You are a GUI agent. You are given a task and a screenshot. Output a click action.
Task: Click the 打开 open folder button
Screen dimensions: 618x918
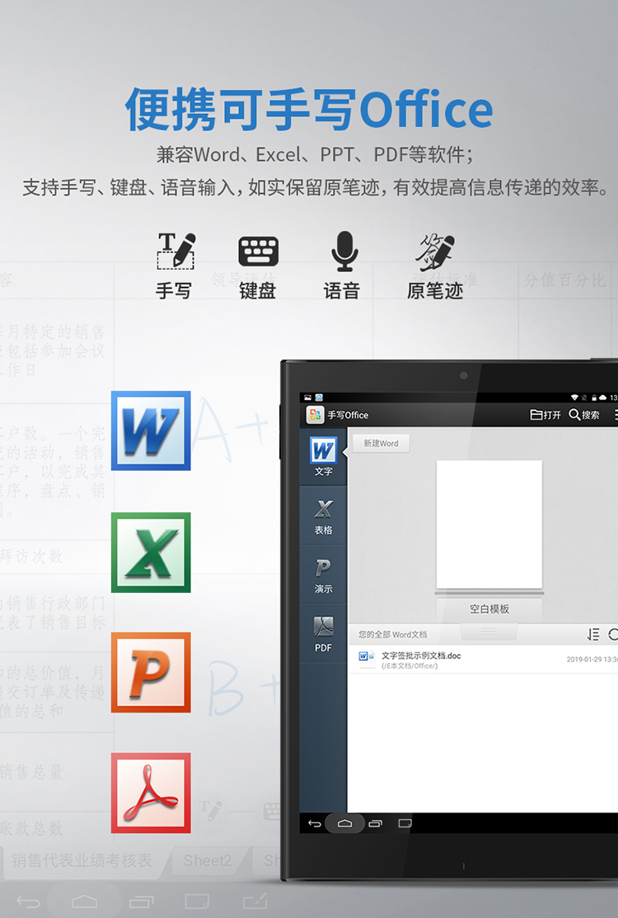tap(545, 415)
